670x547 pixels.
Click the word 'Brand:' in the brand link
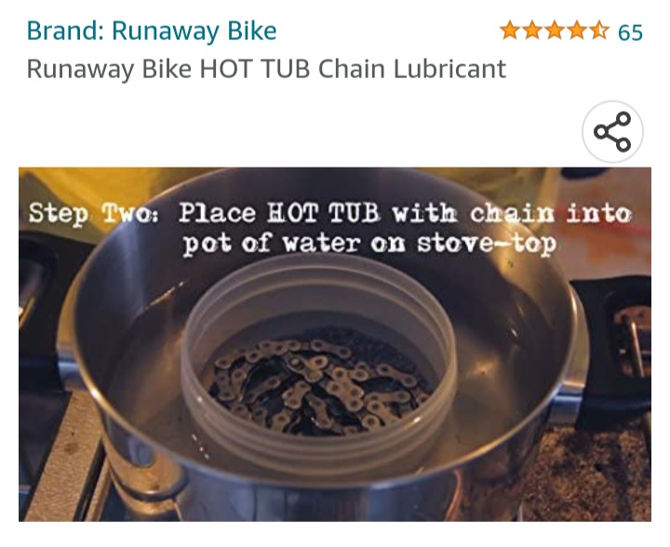[x=65, y=32]
